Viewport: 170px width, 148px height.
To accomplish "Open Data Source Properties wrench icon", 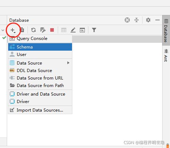I will [43, 30].
